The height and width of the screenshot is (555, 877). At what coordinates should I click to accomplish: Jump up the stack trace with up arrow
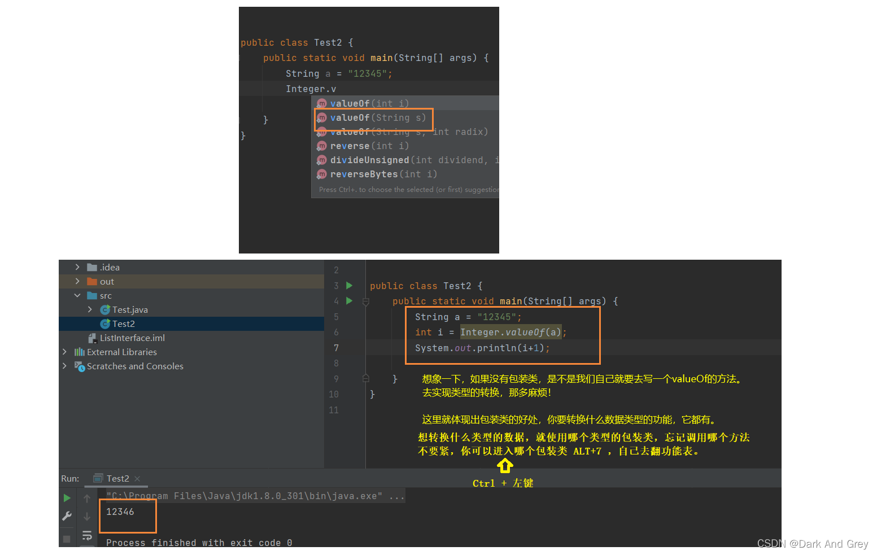[87, 499]
